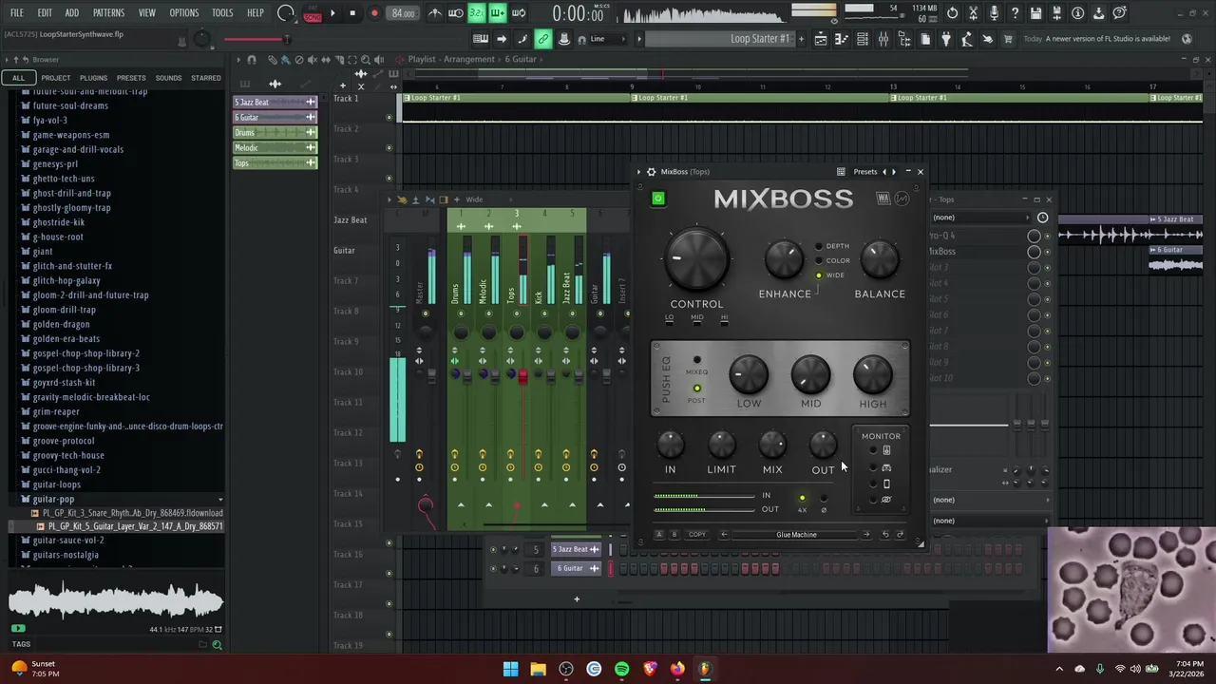Open the TOOLS menu
The height and width of the screenshot is (684, 1216).
click(222, 13)
